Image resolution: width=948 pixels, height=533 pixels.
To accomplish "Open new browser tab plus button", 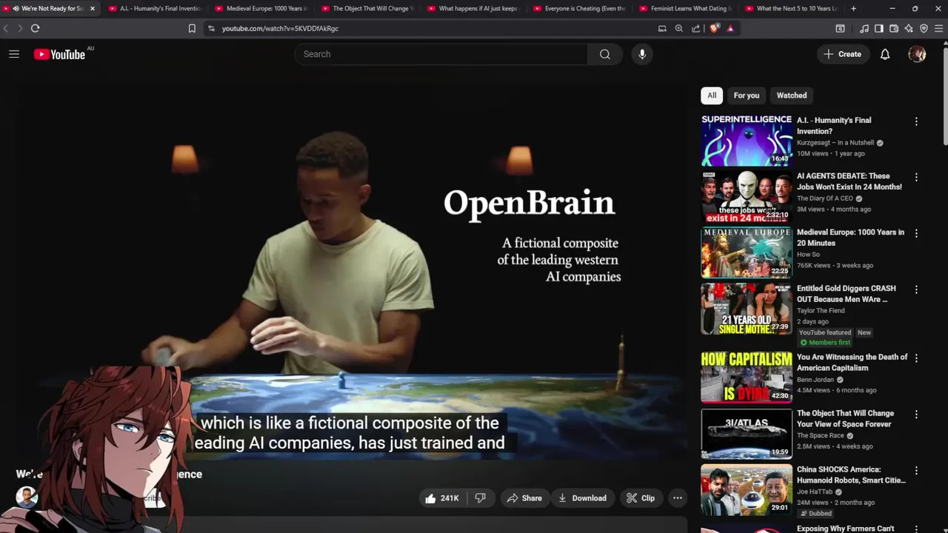I will point(853,8).
